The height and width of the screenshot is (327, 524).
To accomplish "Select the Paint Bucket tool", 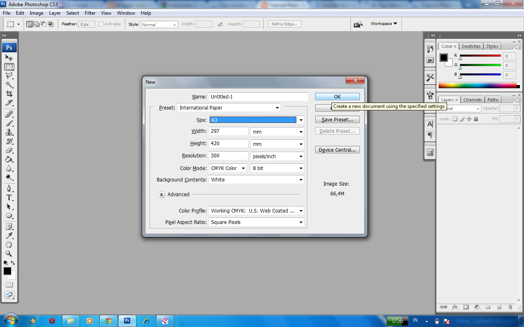I will pos(9,159).
